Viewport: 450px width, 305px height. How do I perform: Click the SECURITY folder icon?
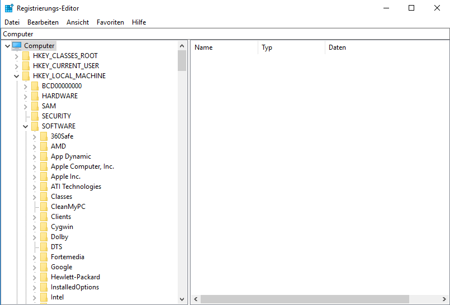pos(35,116)
